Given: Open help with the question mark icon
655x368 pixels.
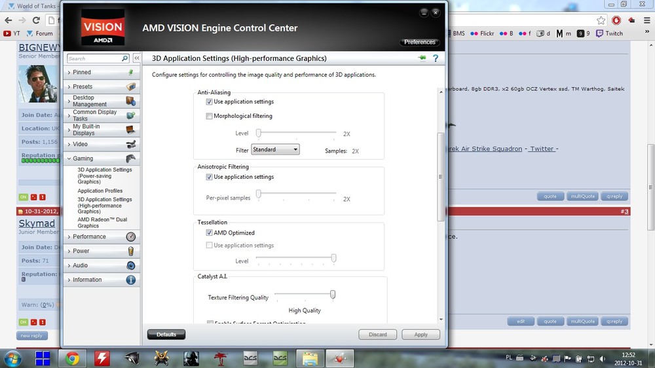Looking at the screenshot, I should (x=436, y=58).
